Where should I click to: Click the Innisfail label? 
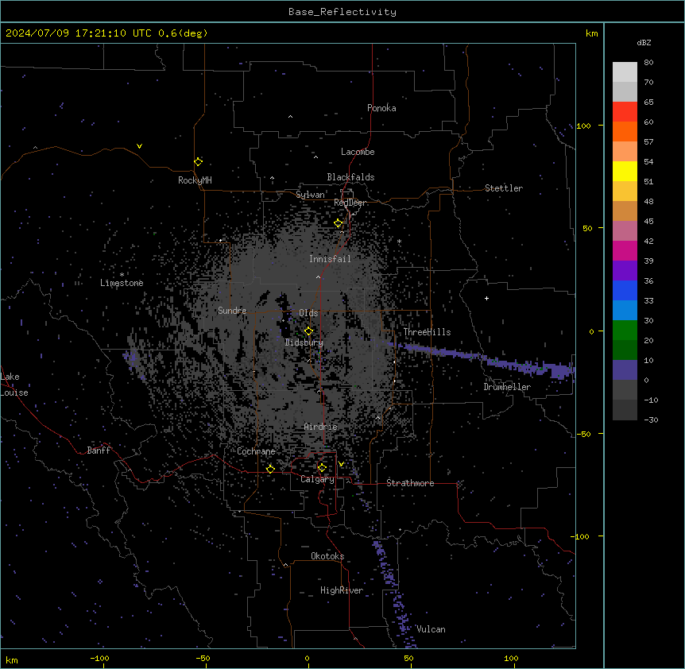pos(330,259)
